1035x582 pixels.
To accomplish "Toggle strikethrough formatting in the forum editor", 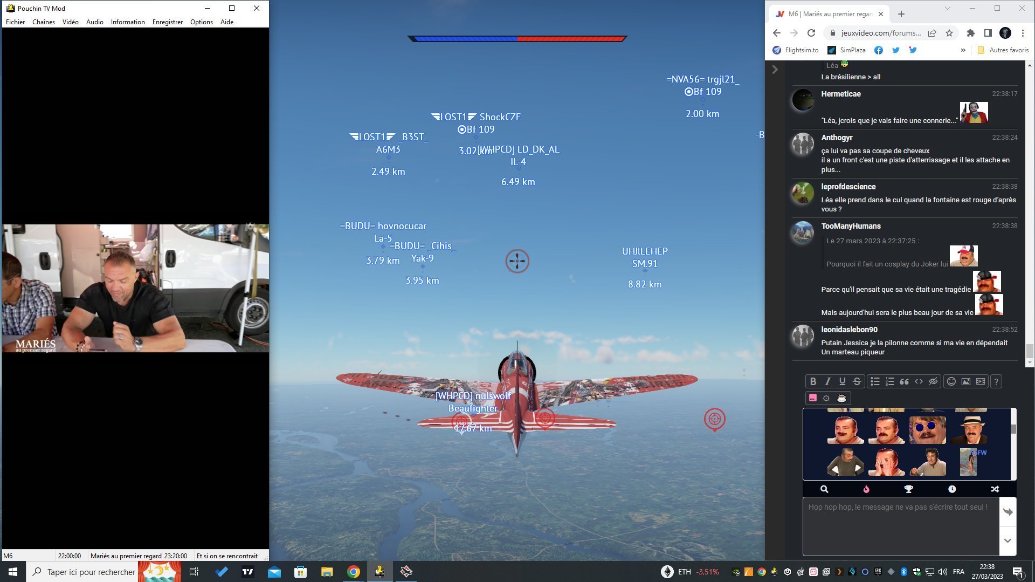I will [x=857, y=381].
